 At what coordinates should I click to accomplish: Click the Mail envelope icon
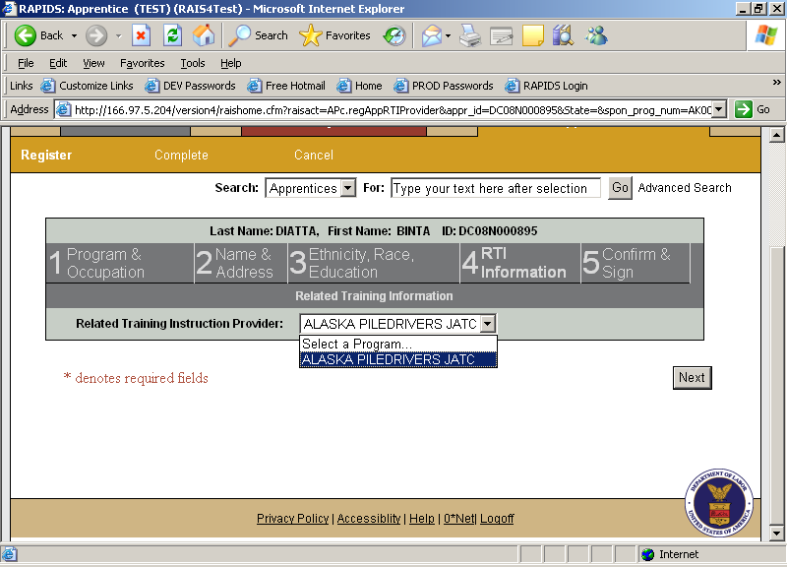tap(432, 35)
